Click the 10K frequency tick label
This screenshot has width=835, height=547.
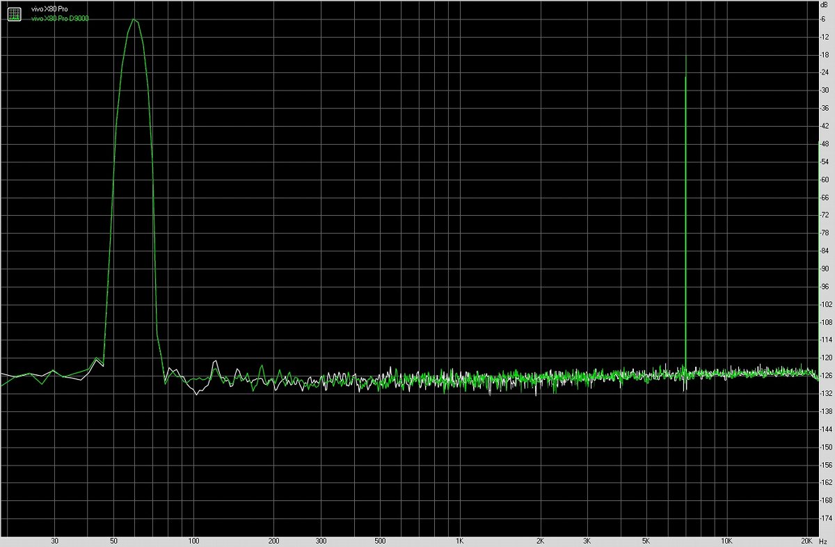pyautogui.click(x=726, y=540)
